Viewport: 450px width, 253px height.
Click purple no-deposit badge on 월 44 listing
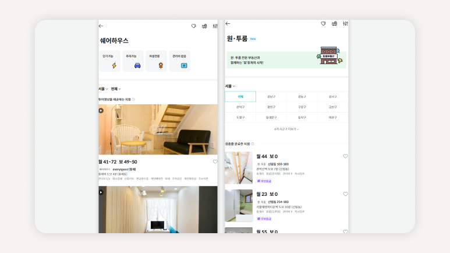pyautogui.click(x=264, y=181)
